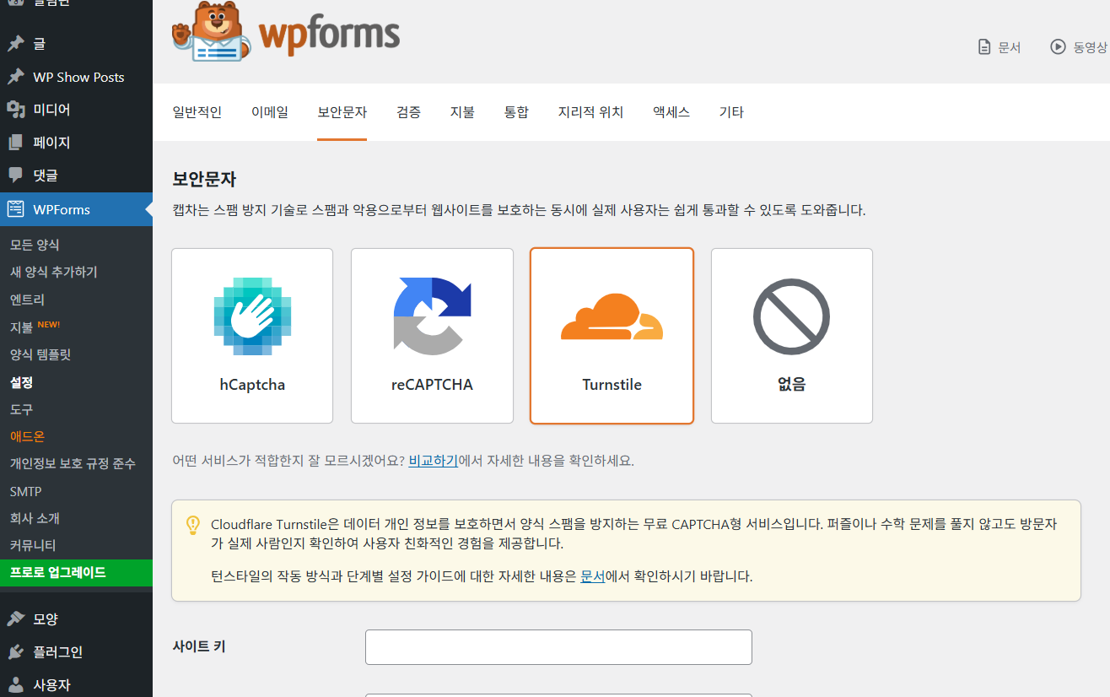Open the 댓글 menu item
The width and height of the screenshot is (1110, 697).
click(x=76, y=176)
